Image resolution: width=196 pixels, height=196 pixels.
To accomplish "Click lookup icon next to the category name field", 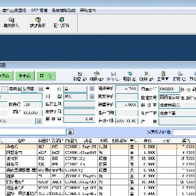I will pos(41,89).
